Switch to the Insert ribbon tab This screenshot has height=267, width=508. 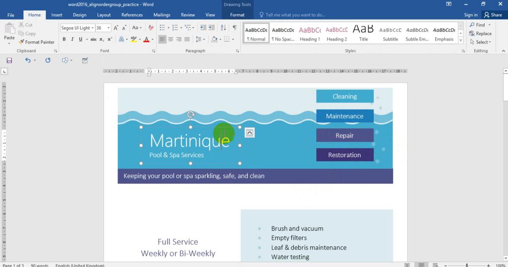point(57,15)
